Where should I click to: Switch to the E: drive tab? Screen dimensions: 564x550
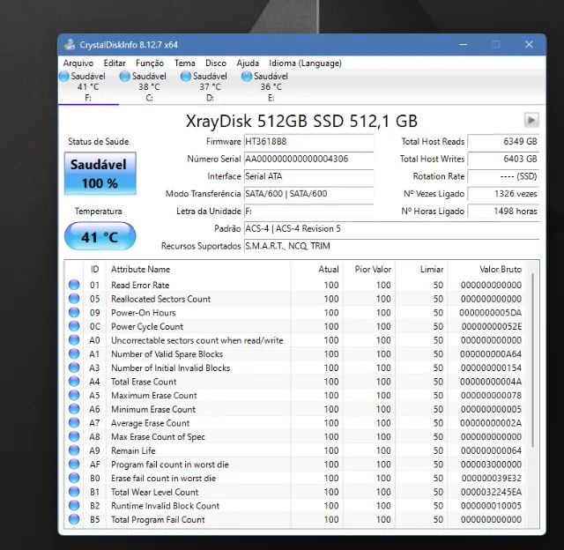[x=271, y=86]
